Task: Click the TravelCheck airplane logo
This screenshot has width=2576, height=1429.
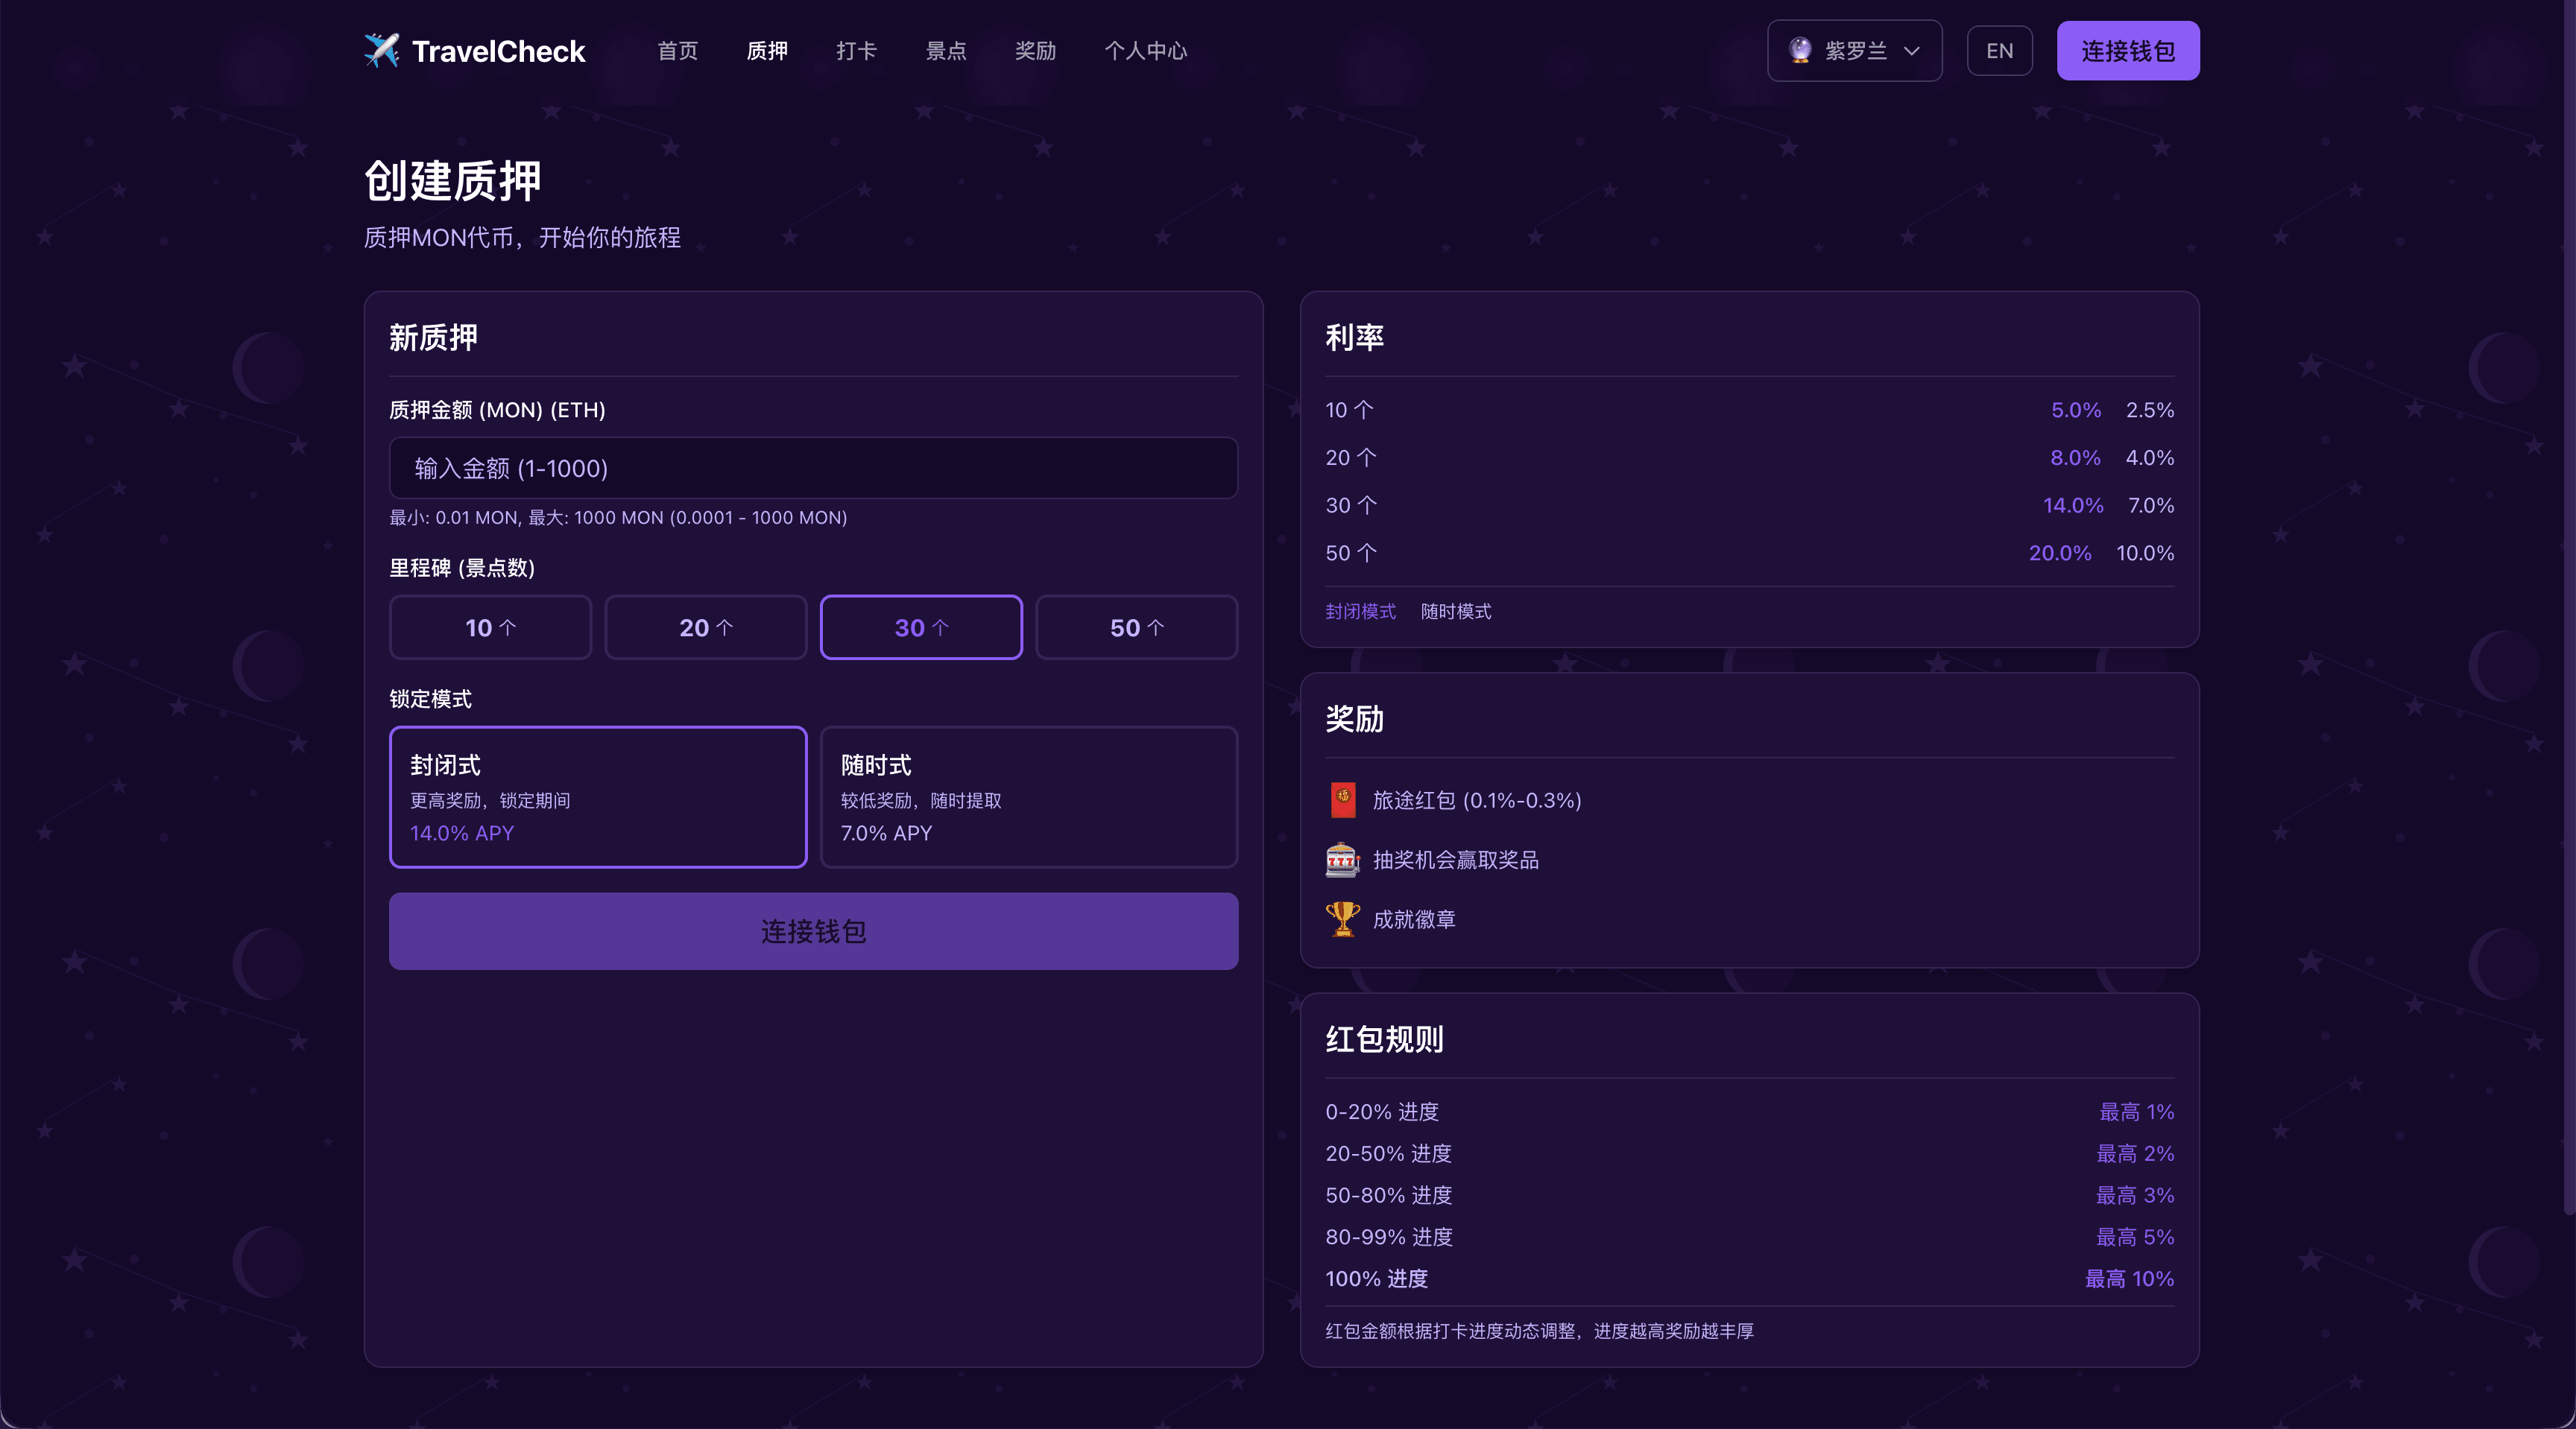Action: pyautogui.click(x=383, y=49)
